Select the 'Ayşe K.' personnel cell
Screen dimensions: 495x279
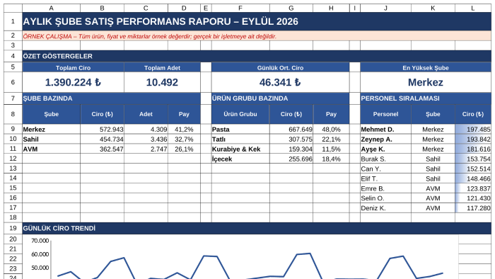tap(385, 149)
